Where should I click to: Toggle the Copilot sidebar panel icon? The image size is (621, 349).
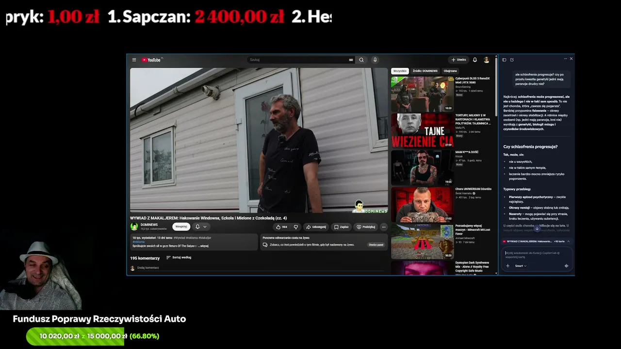[504, 60]
